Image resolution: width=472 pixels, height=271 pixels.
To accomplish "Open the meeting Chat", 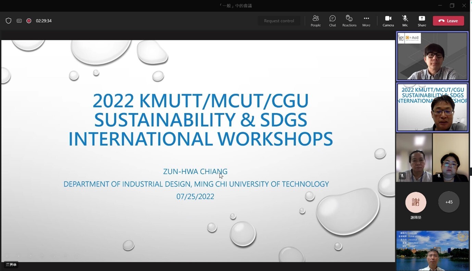I will [x=332, y=21].
